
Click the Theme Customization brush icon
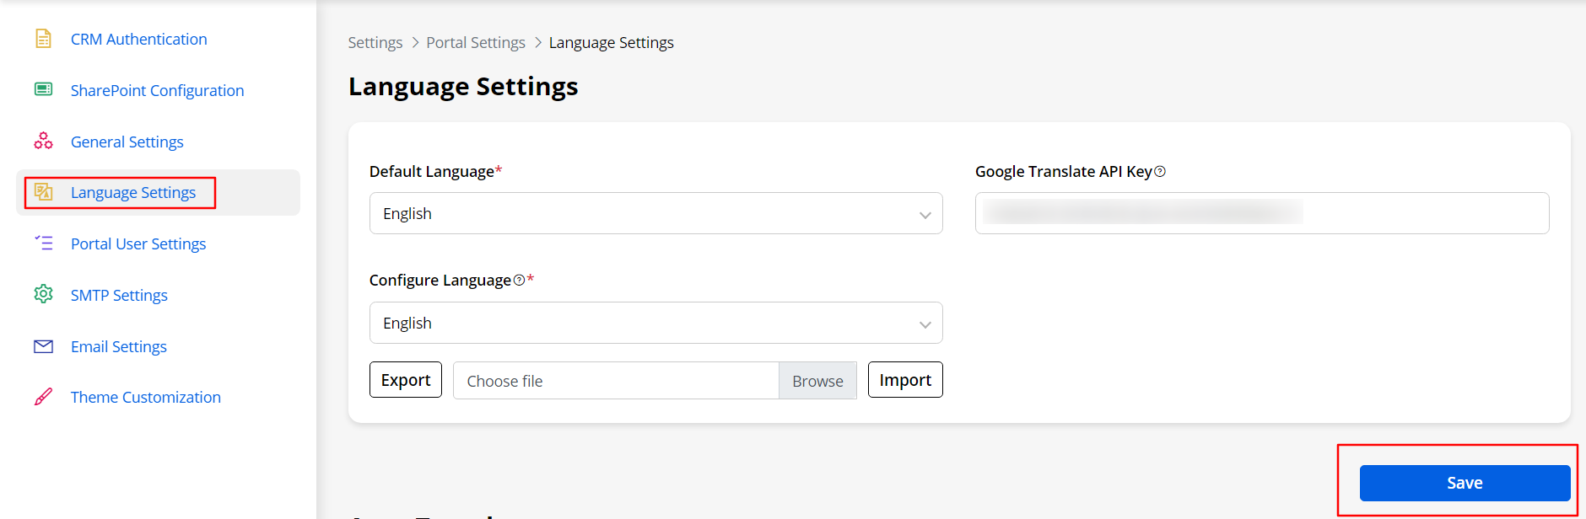[43, 397]
